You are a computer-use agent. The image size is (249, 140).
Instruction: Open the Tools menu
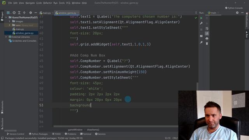pos(62,3)
